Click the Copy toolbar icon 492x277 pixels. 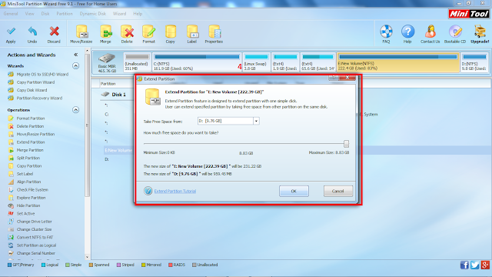(x=171, y=32)
